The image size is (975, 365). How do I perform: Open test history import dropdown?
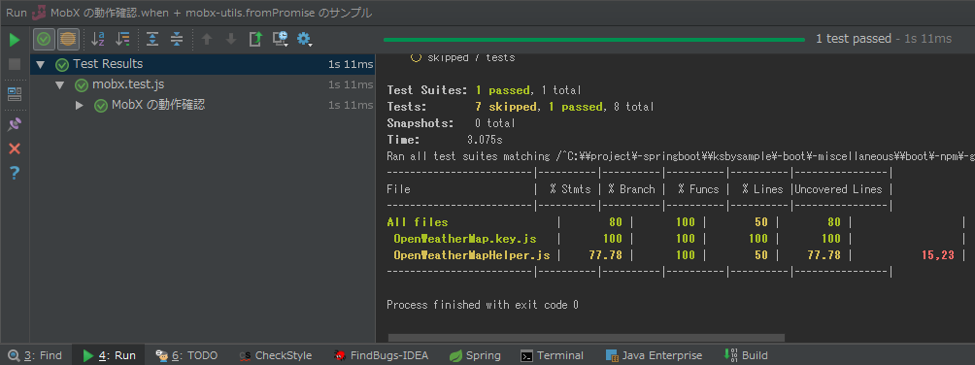pos(281,39)
